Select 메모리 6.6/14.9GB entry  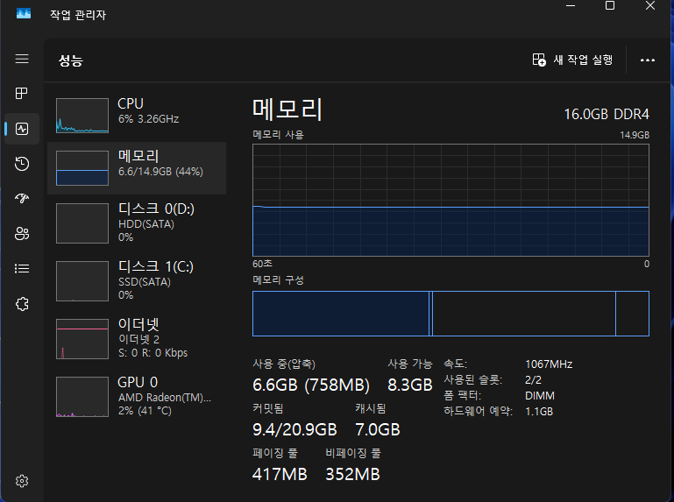click(x=137, y=168)
